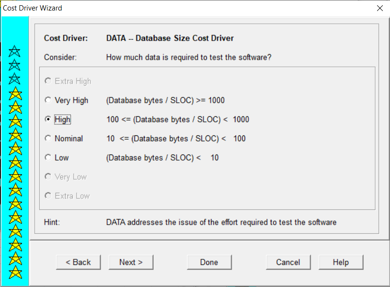
Task: Click the second white outlined star
Action: pyautogui.click(x=14, y=65)
